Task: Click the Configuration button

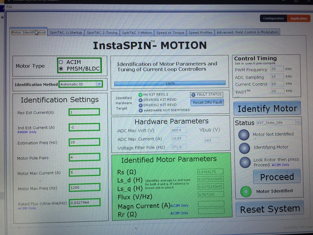Action: click(273, 18)
